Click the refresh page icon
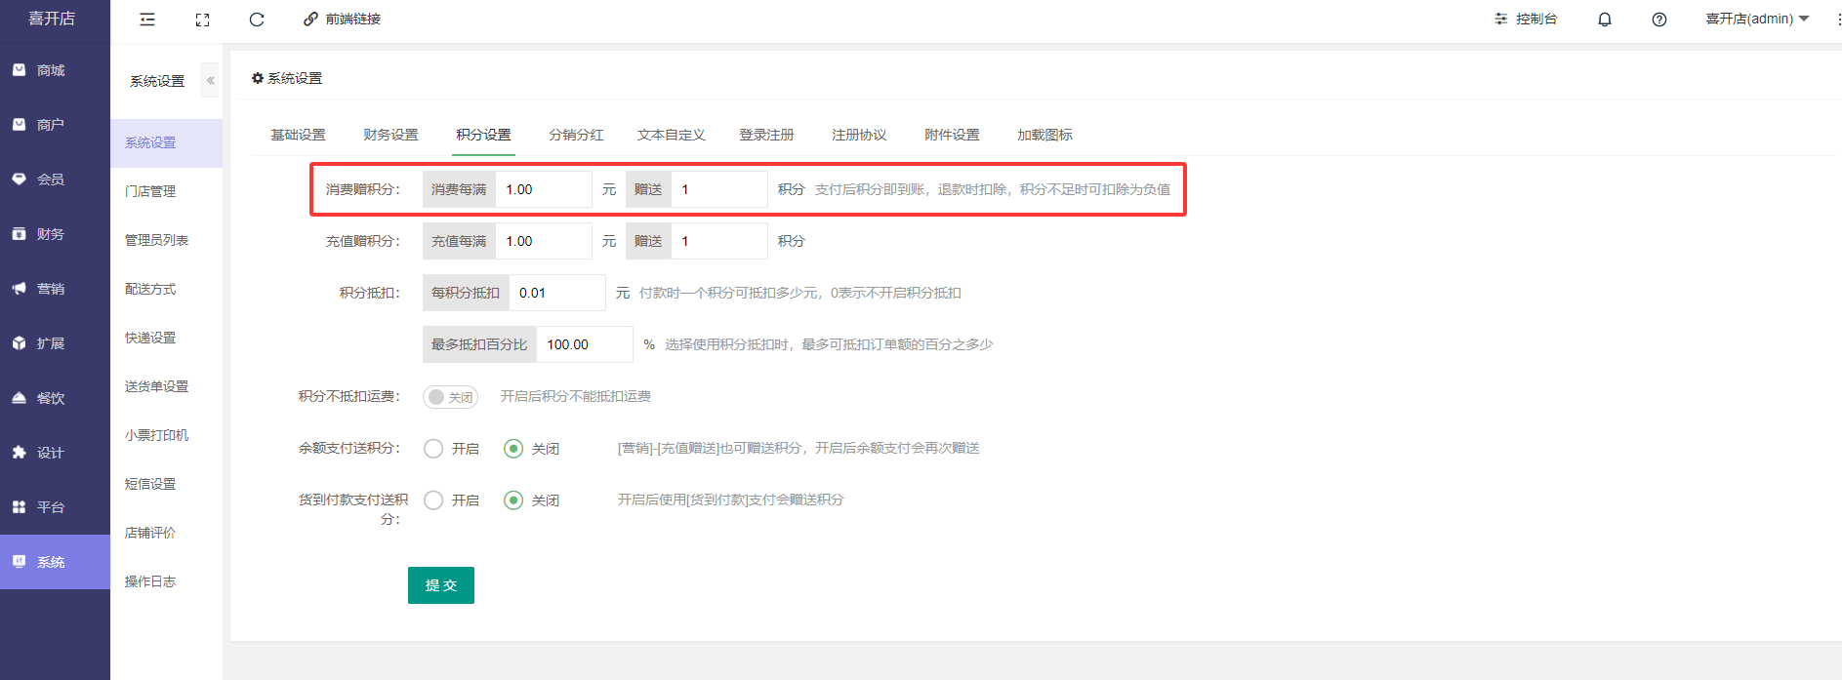Viewport: 1842px width, 680px height. pos(257,20)
